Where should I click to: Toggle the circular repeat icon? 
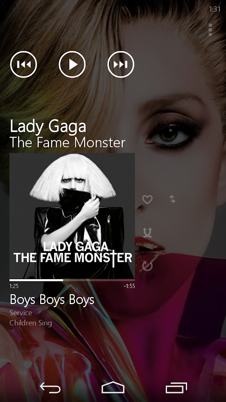(x=147, y=266)
